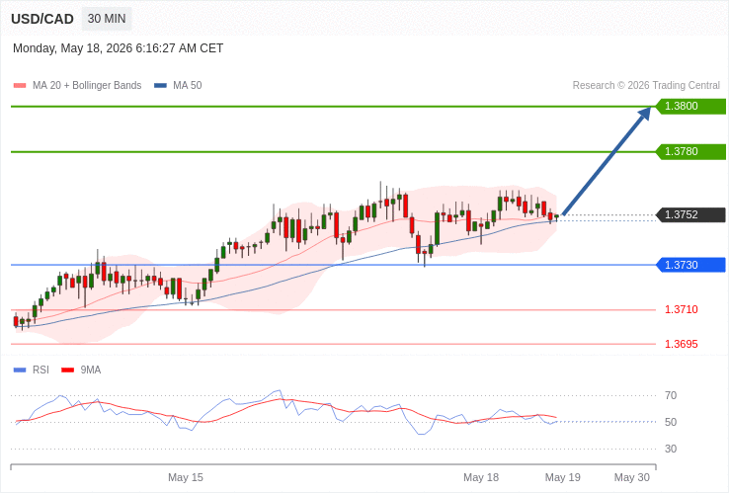Click the USD/CAD pair title
729x494 pixels.
tap(42, 19)
